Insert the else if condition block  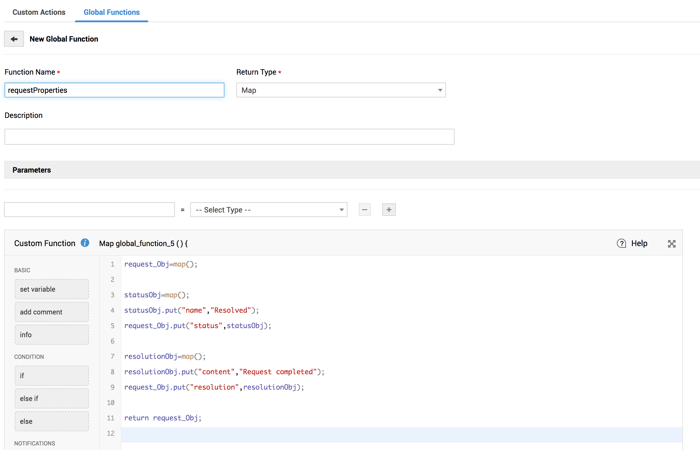point(52,398)
